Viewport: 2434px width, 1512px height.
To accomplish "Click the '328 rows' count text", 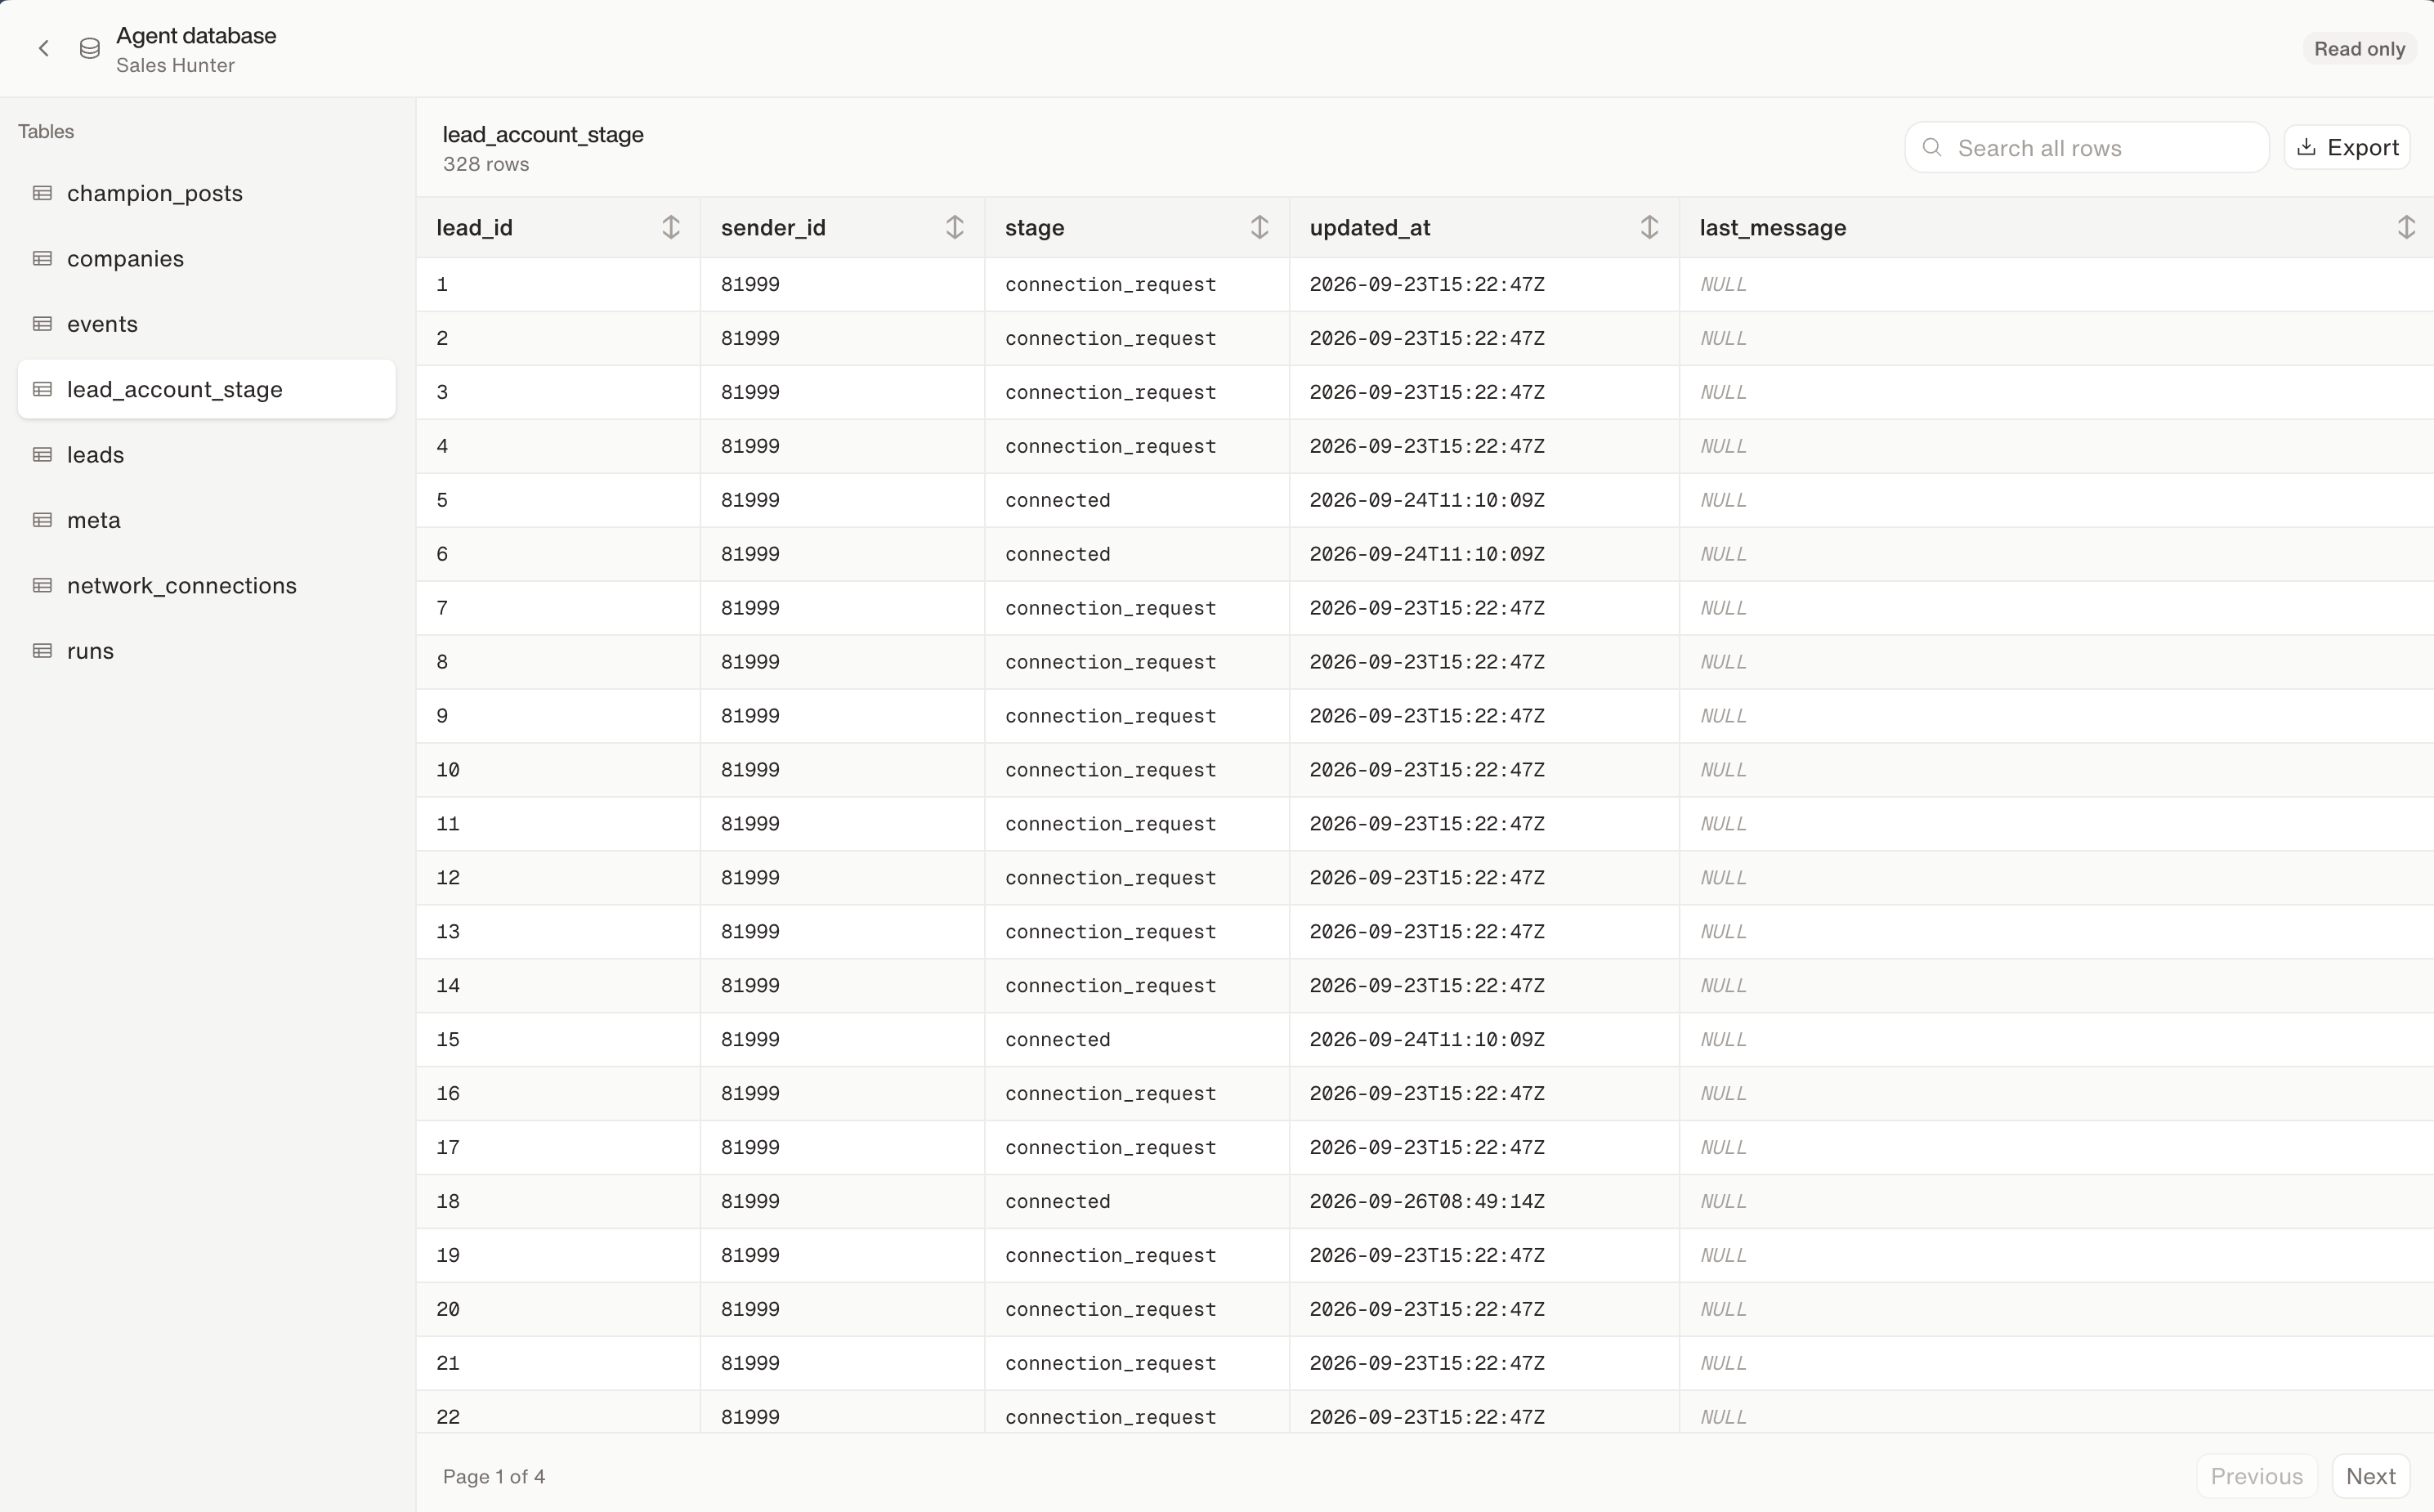I will click(486, 164).
